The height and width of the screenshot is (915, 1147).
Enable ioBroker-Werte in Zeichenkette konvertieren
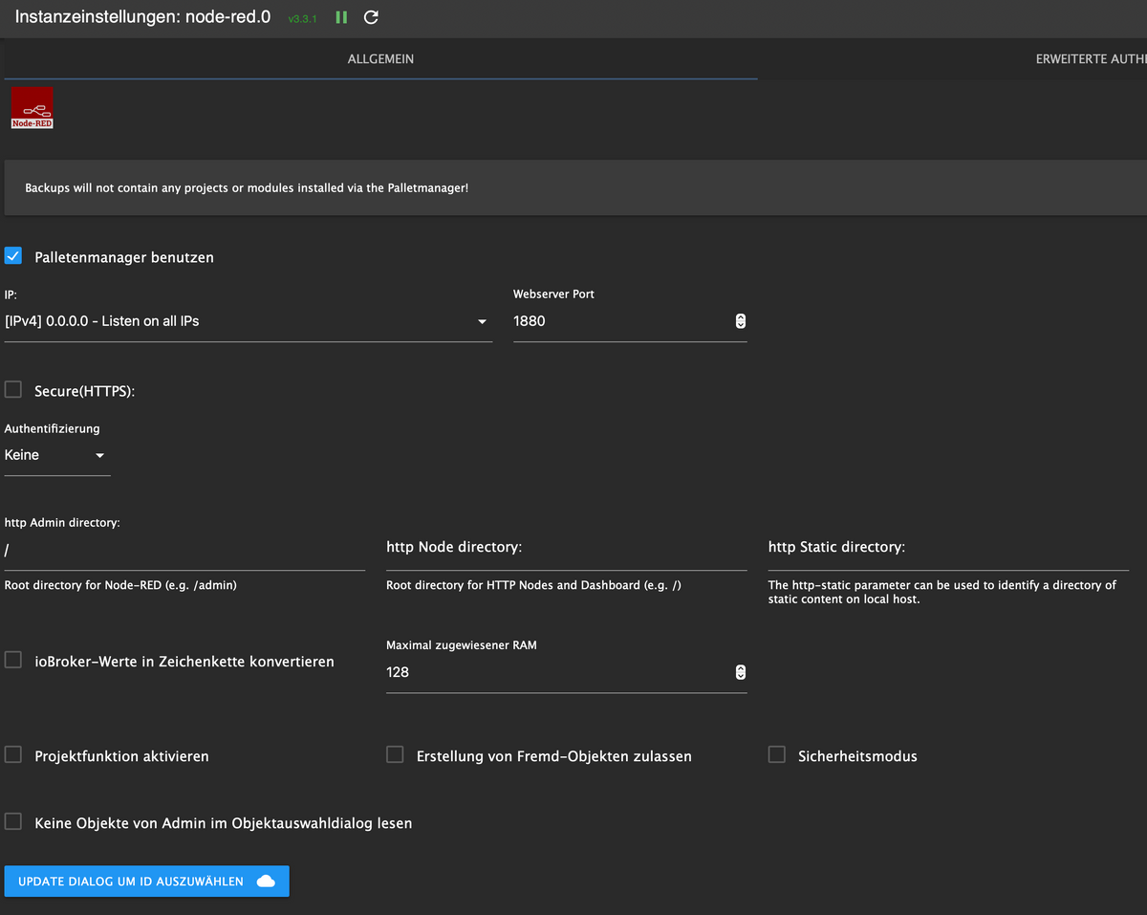tap(13, 660)
